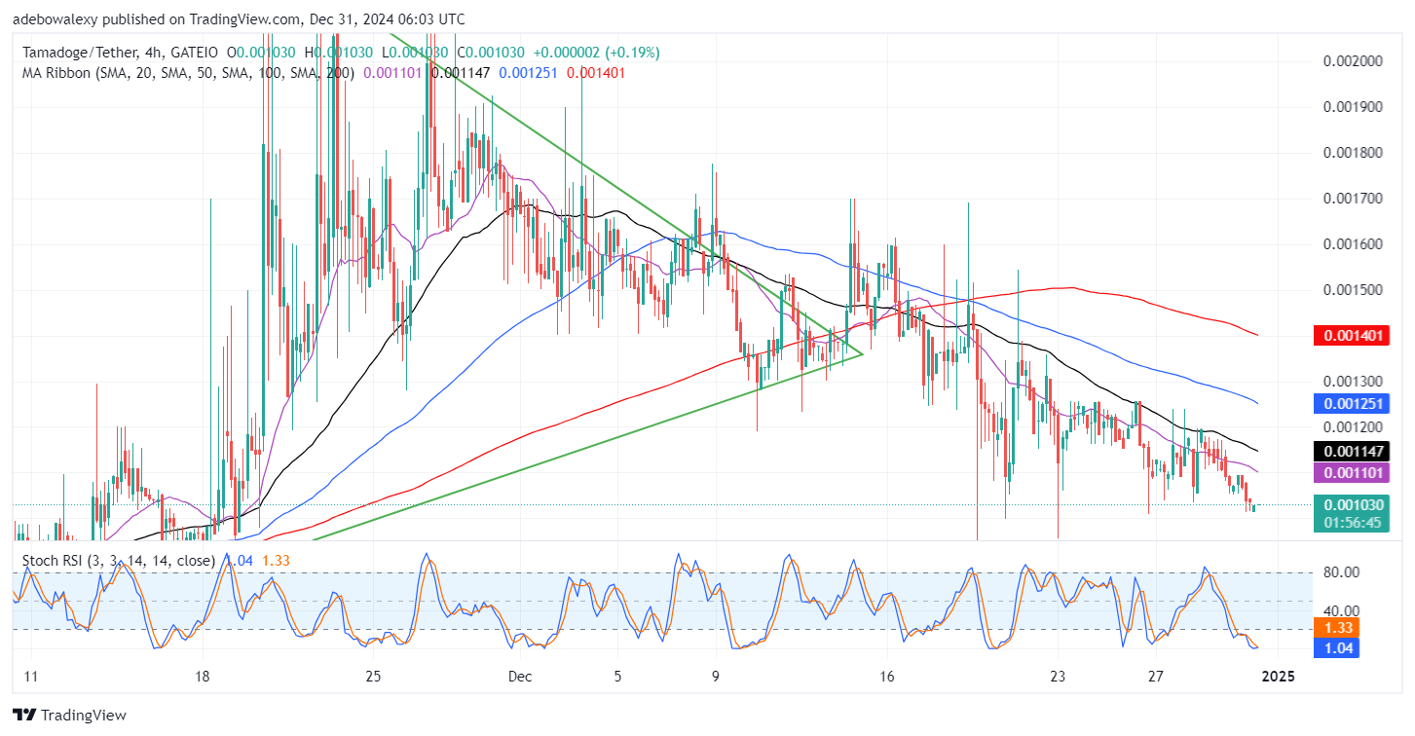Image resolution: width=1415 pixels, height=736 pixels.
Task: Click the 0.002000 price scale value
Action: pos(1352,60)
